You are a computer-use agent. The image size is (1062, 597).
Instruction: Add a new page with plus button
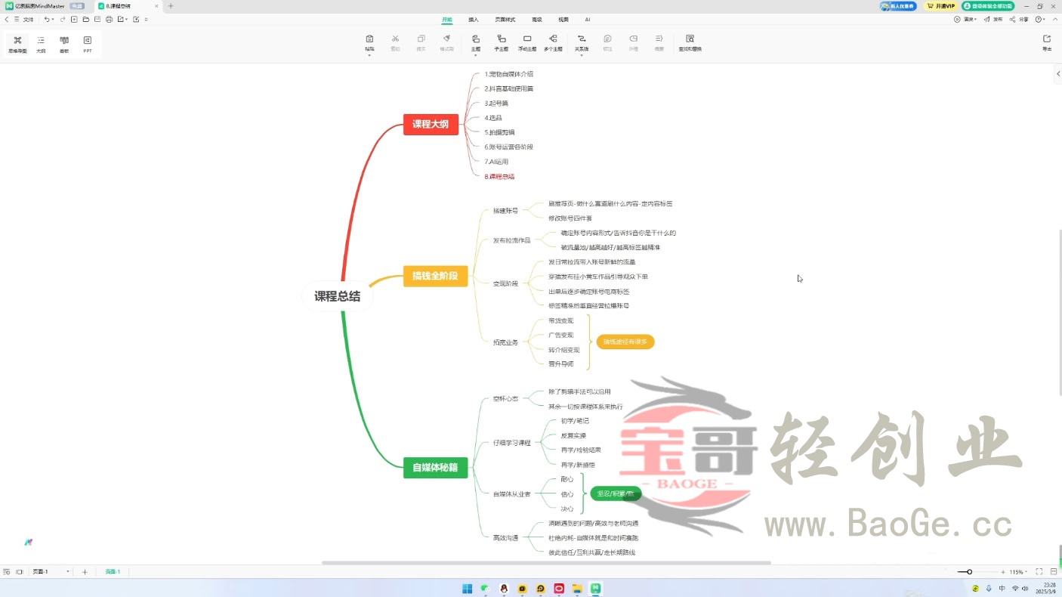point(85,572)
